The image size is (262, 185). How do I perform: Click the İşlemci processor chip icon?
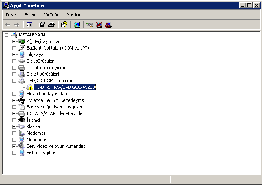[x=22, y=120]
